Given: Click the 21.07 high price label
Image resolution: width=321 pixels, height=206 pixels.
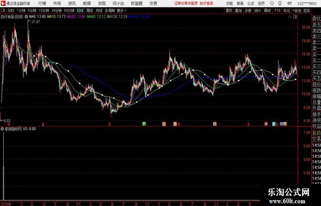Looking at the screenshot, I should click(x=36, y=22).
